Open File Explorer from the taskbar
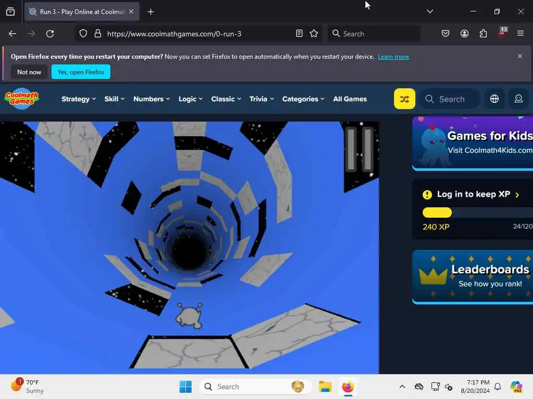Screen dimensions: 533x399 tap(325, 387)
